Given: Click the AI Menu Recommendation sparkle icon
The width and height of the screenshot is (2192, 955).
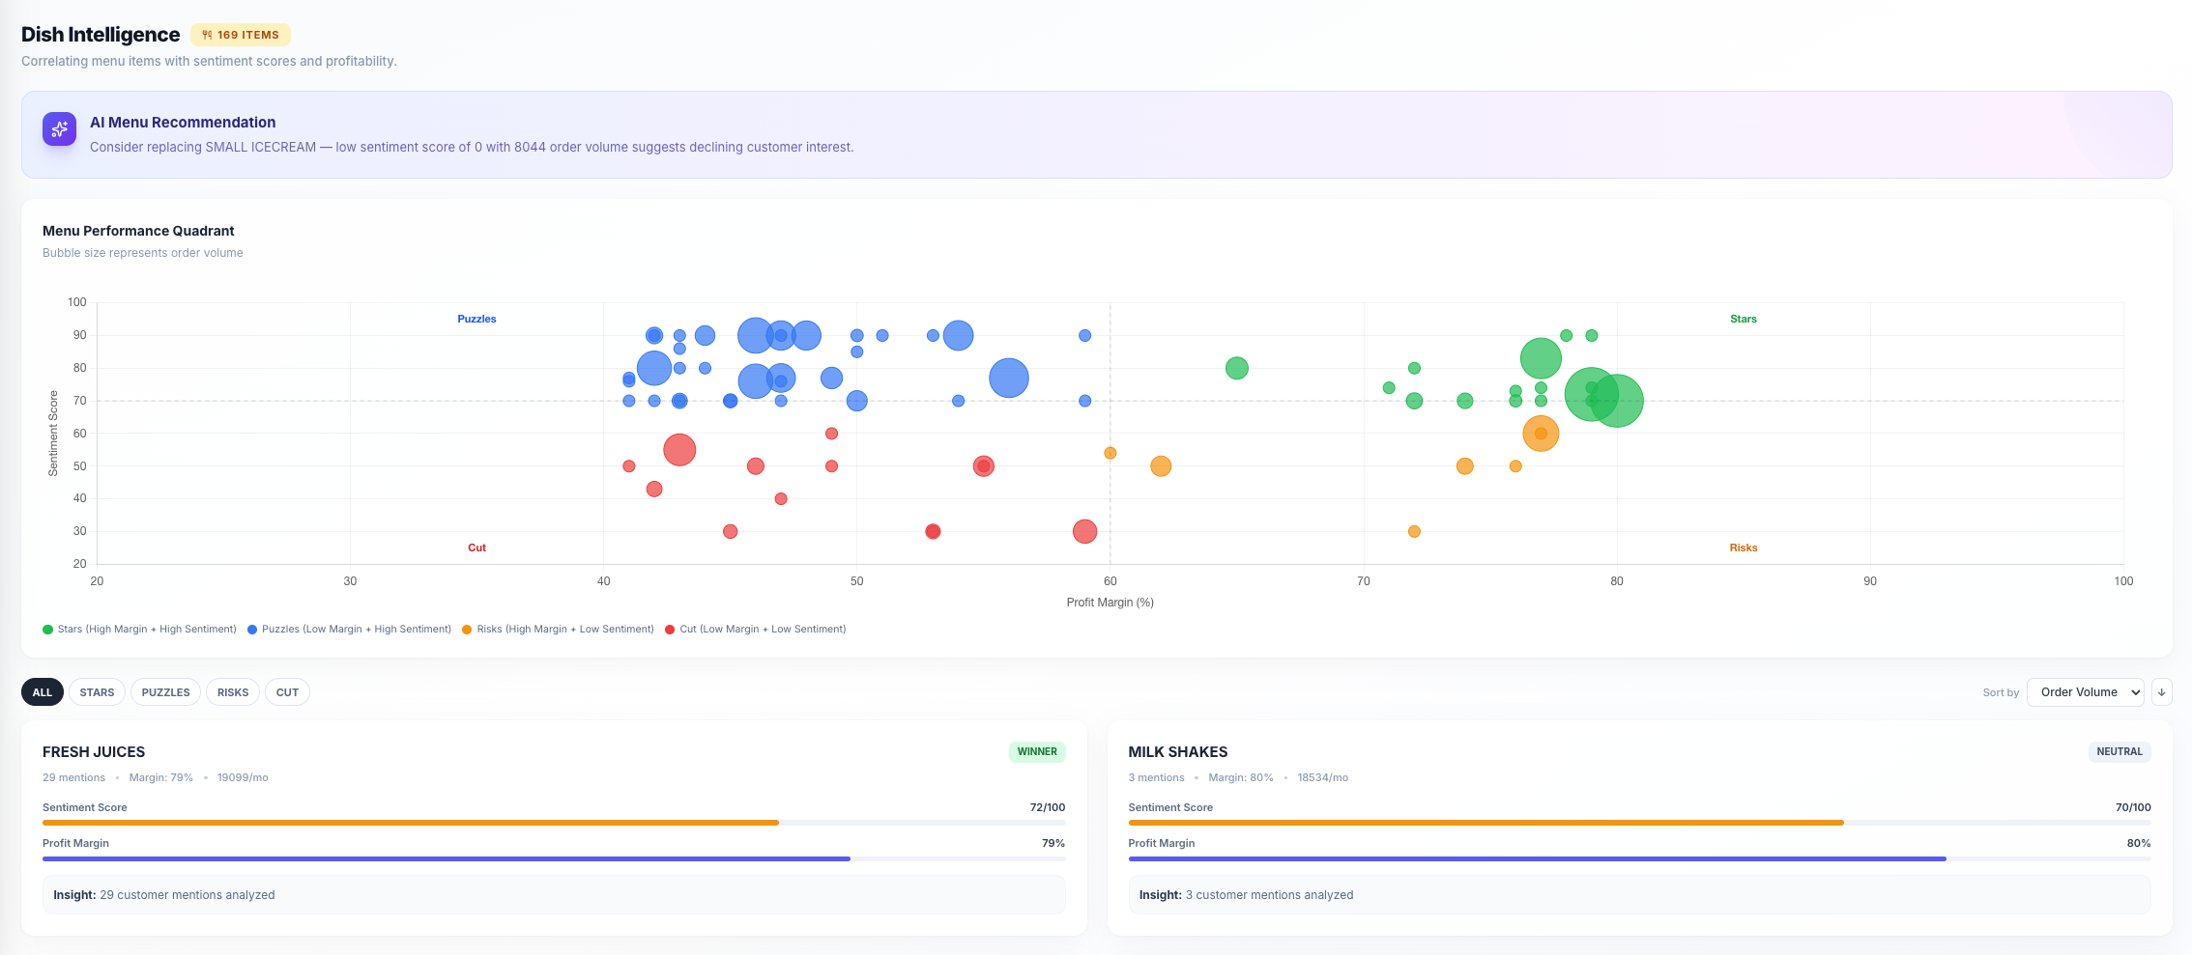Looking at the screenshot, I should (x=59, y=128).
